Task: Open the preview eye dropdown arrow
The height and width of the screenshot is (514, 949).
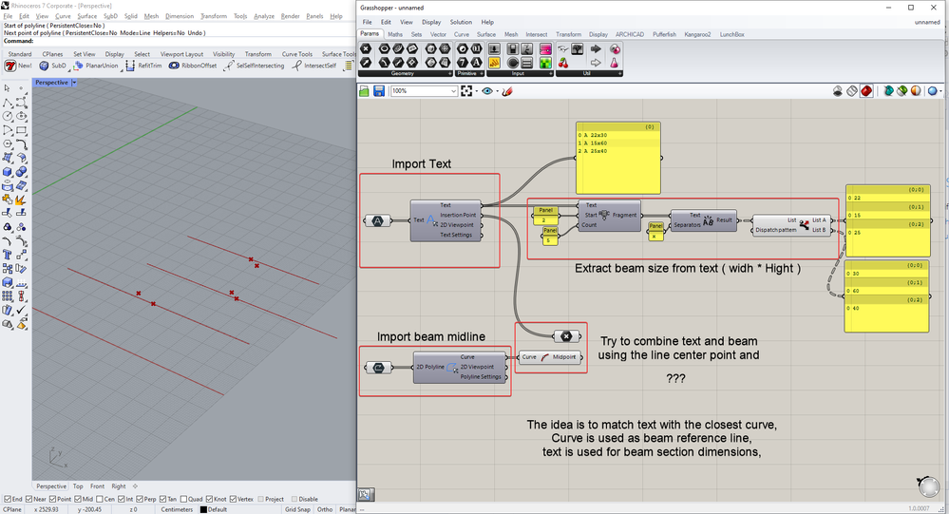Action: [x=497, y=91]
